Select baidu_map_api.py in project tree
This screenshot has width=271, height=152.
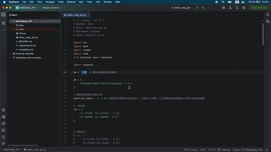28,37
